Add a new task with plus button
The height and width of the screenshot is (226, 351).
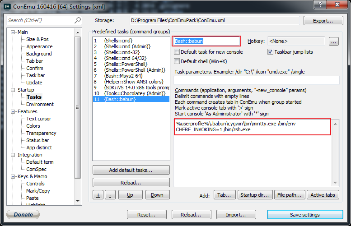[x=98, y=195]
